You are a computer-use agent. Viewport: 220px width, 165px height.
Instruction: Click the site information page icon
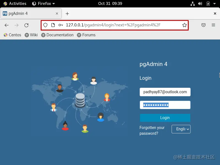pos(53,25)
